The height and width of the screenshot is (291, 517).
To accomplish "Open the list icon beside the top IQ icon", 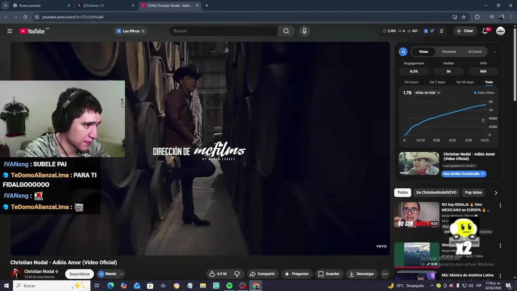I will point(432,31).
